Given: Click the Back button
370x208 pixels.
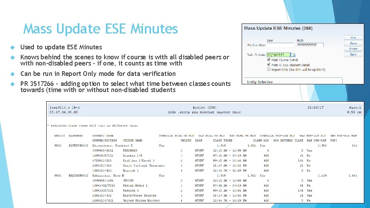Looking at the screenshot, I should point(353,54).
